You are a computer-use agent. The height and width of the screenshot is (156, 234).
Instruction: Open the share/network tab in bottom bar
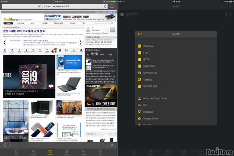click(33, 152)
